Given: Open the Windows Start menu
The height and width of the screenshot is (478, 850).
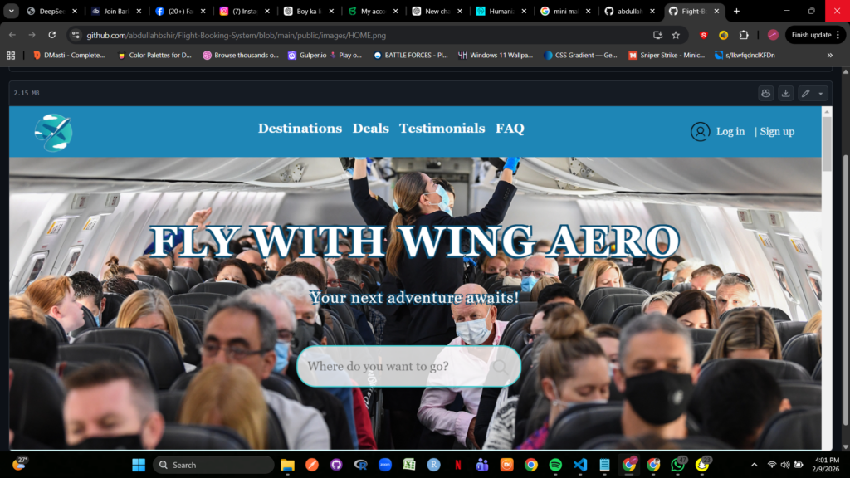Looking at the screenshot, I should pyautogui.click(x=139, y=465).
